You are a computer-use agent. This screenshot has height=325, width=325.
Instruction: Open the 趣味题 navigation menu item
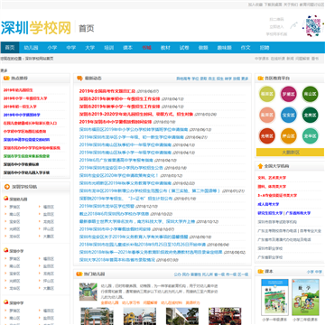coord(225,48)
